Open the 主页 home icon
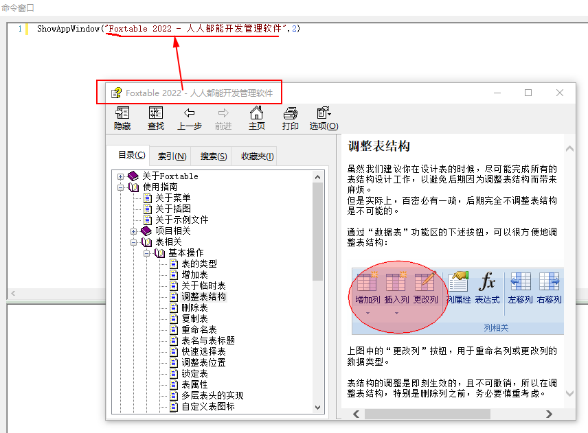The height and width of the screenshot is (433, 588). pos(256,113)
